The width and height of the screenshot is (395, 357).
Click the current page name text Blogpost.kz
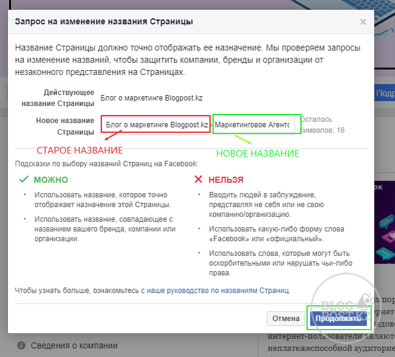pyautogui.click(x=151, y=98)
